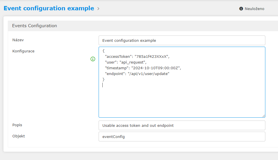Open the Event configuration example title link
The height and width of the screenshot is (160, 278).
(x=49, y=8)
